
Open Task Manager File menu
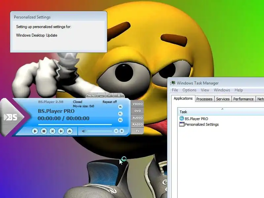point(175,90)
